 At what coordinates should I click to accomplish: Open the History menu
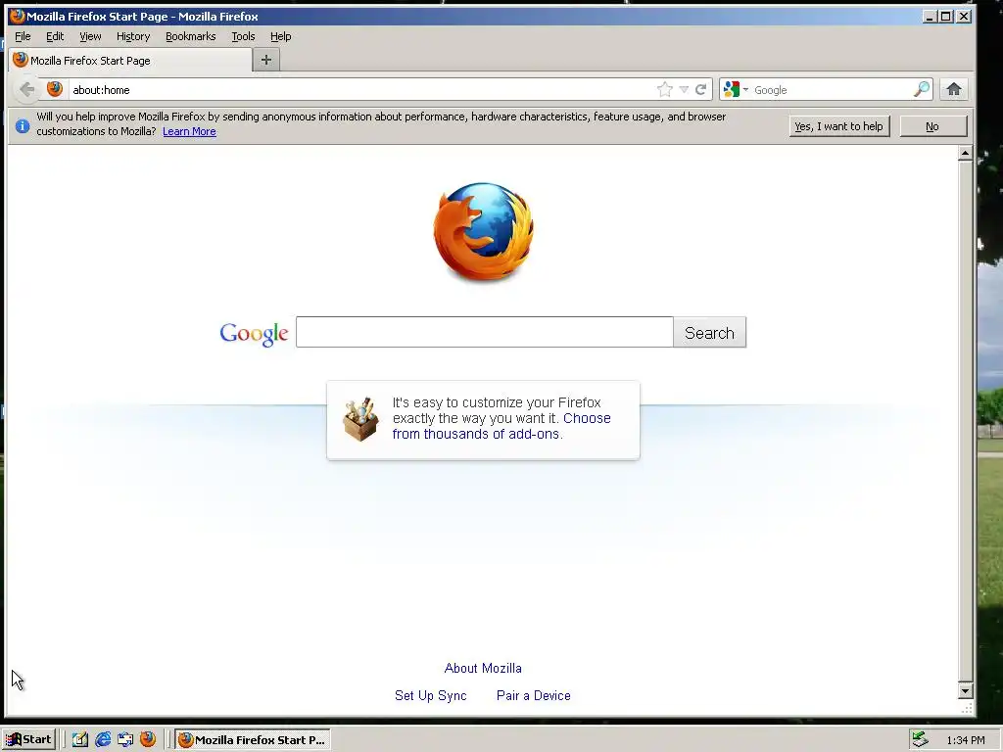[133, 36]
